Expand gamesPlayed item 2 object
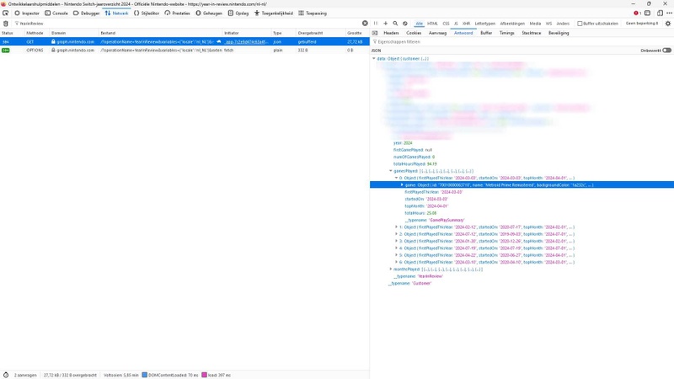The height and width of the screenshot is (379, 674). click(396, 234)
